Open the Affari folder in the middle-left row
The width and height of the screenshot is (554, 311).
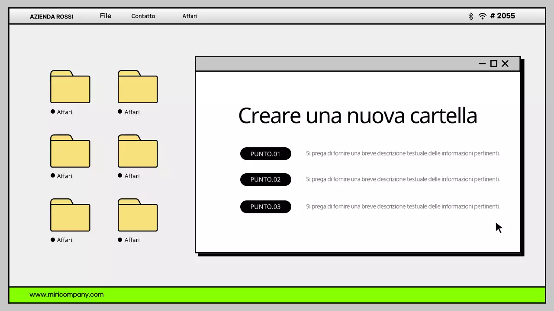(x=70, y=151)
